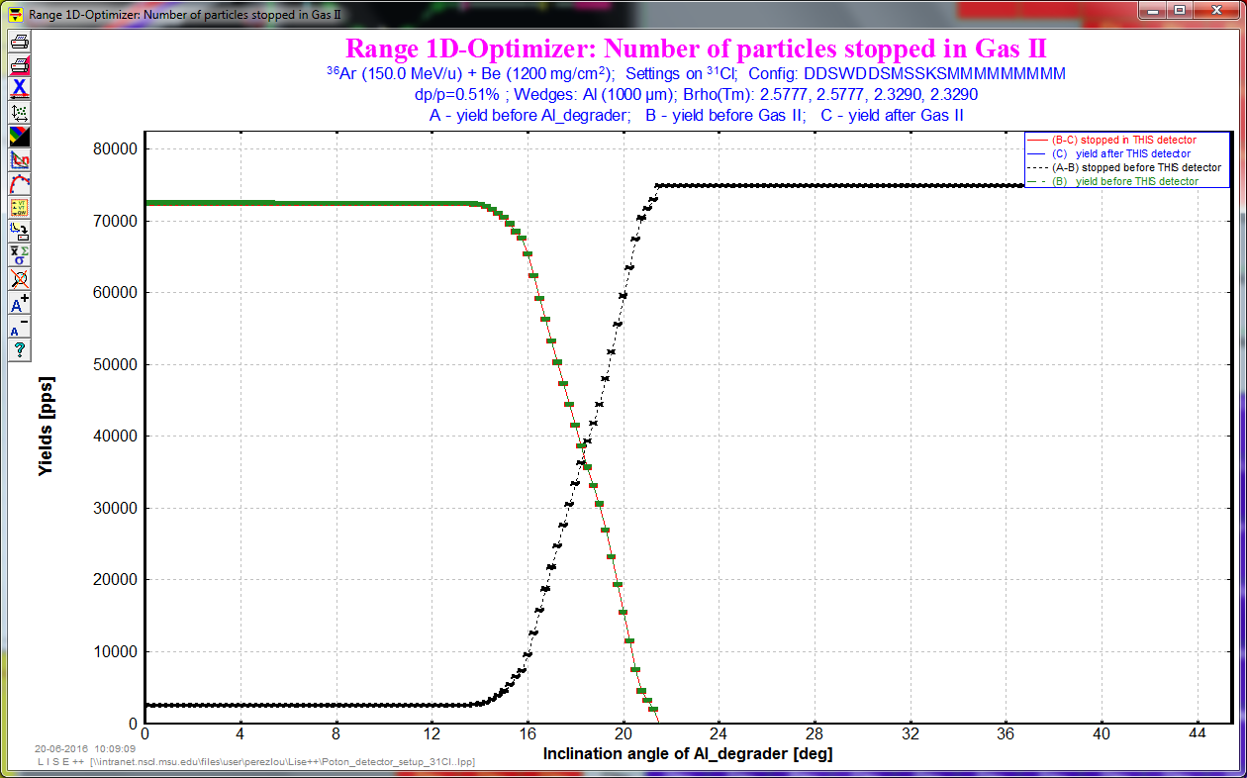Click the blue X axis settings icon

[19, 89]
